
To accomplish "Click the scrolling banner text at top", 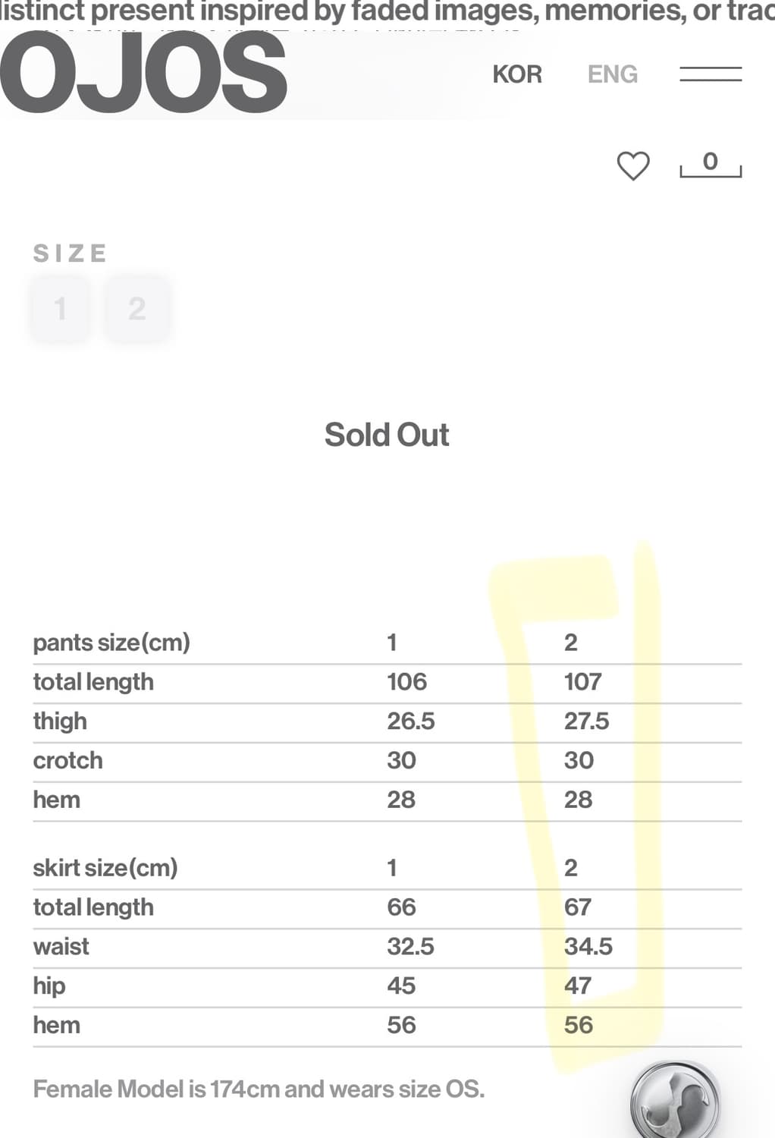I will tap(387, 11).
